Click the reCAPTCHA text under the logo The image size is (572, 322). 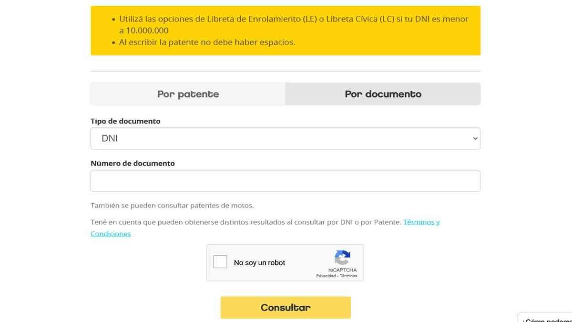click(x=342, y=270)
